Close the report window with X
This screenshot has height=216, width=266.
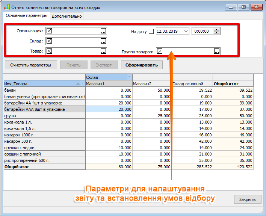pyautogui.click(x=257, y=7)
